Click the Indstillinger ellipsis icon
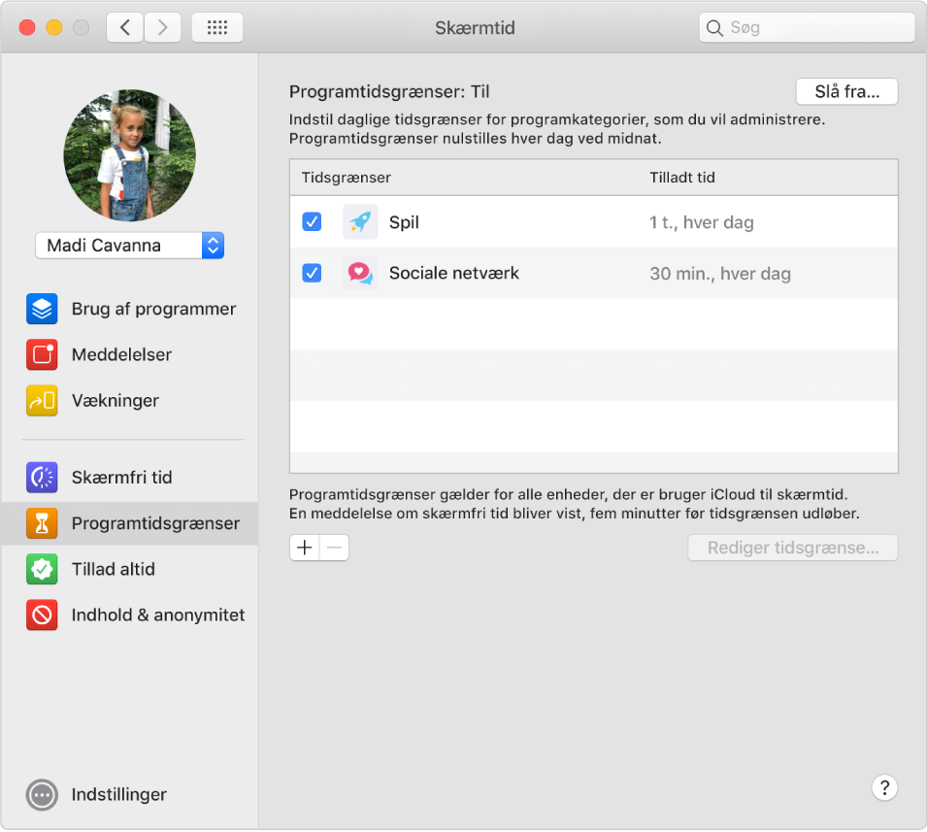The width and height of the screenshot is (927, 832). point(42,795)
